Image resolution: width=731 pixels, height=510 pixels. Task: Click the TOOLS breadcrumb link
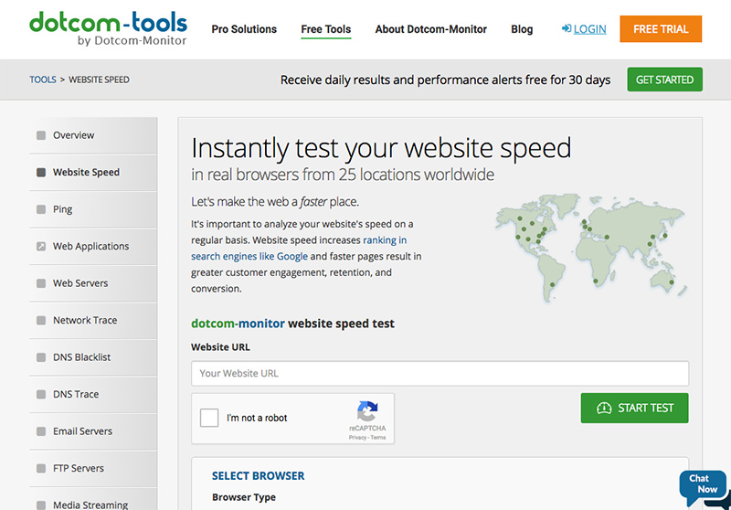[x=42, y=80]
